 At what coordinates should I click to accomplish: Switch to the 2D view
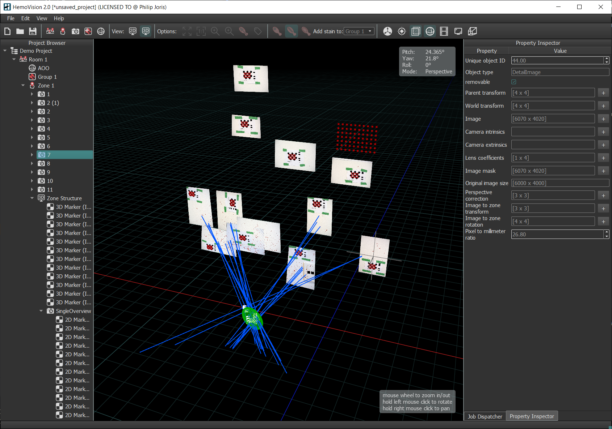point(133,31)
